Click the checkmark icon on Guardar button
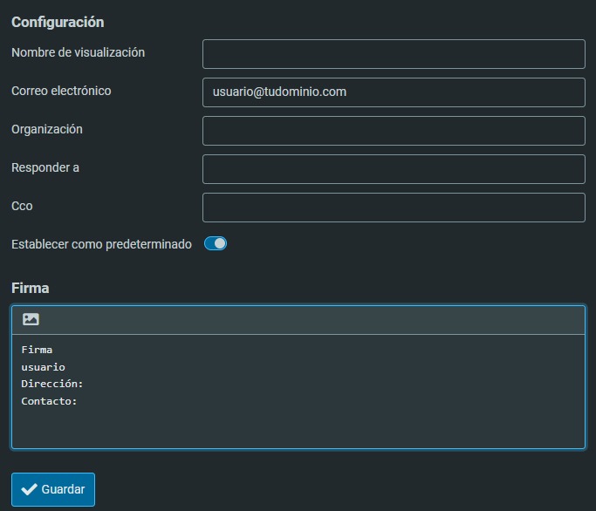This screenshot has width=596, height=511. click(29, 489)
